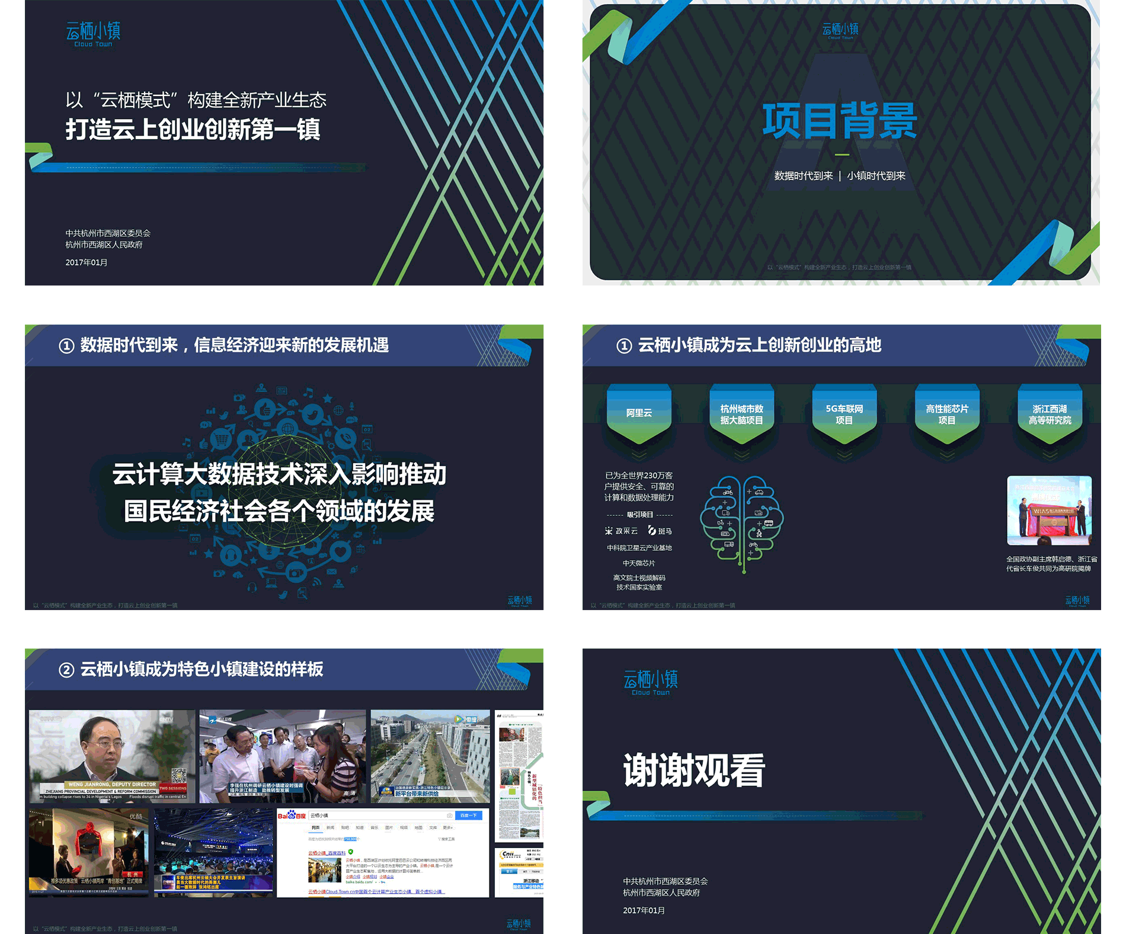The height and width of the screenshot is (934, 1126).
Task: Open the 云栖小镇_百度百科 result link
Action: click(x=327, y=853)
